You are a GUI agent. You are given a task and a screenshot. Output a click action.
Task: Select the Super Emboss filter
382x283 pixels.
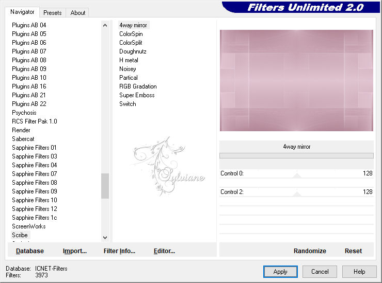tap(137, 95)
